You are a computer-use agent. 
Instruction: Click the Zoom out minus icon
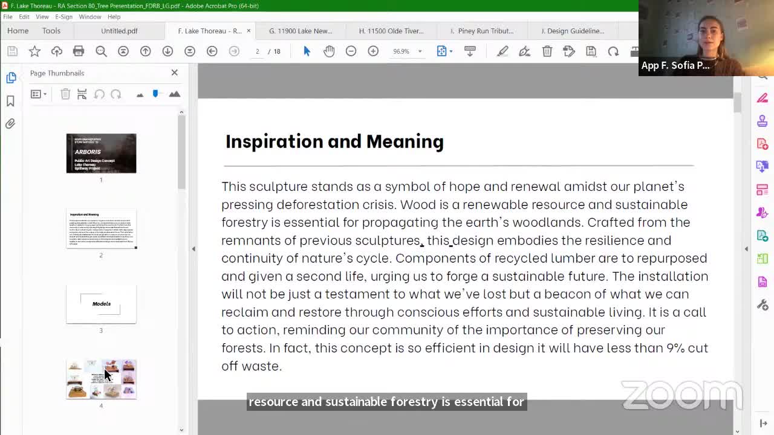click(351, 51)
